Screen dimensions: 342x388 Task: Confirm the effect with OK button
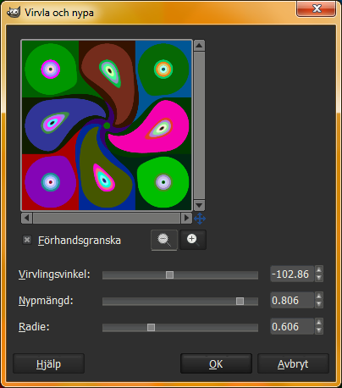(x=216, y=363)
